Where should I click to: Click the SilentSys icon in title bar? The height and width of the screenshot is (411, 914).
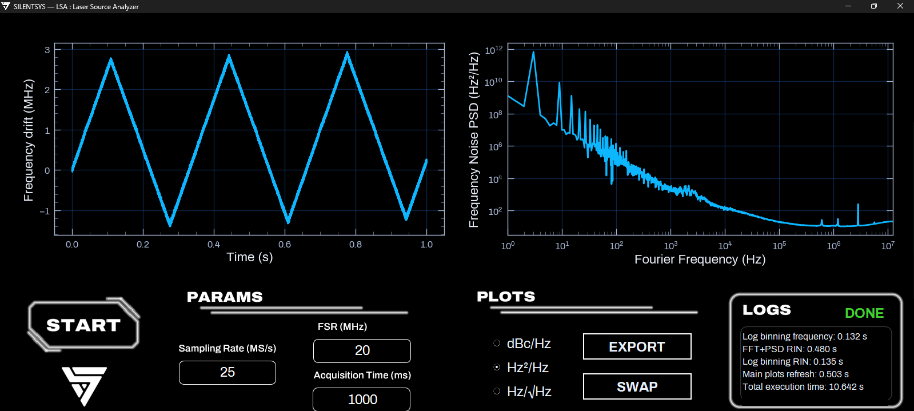tap(6, 6)
